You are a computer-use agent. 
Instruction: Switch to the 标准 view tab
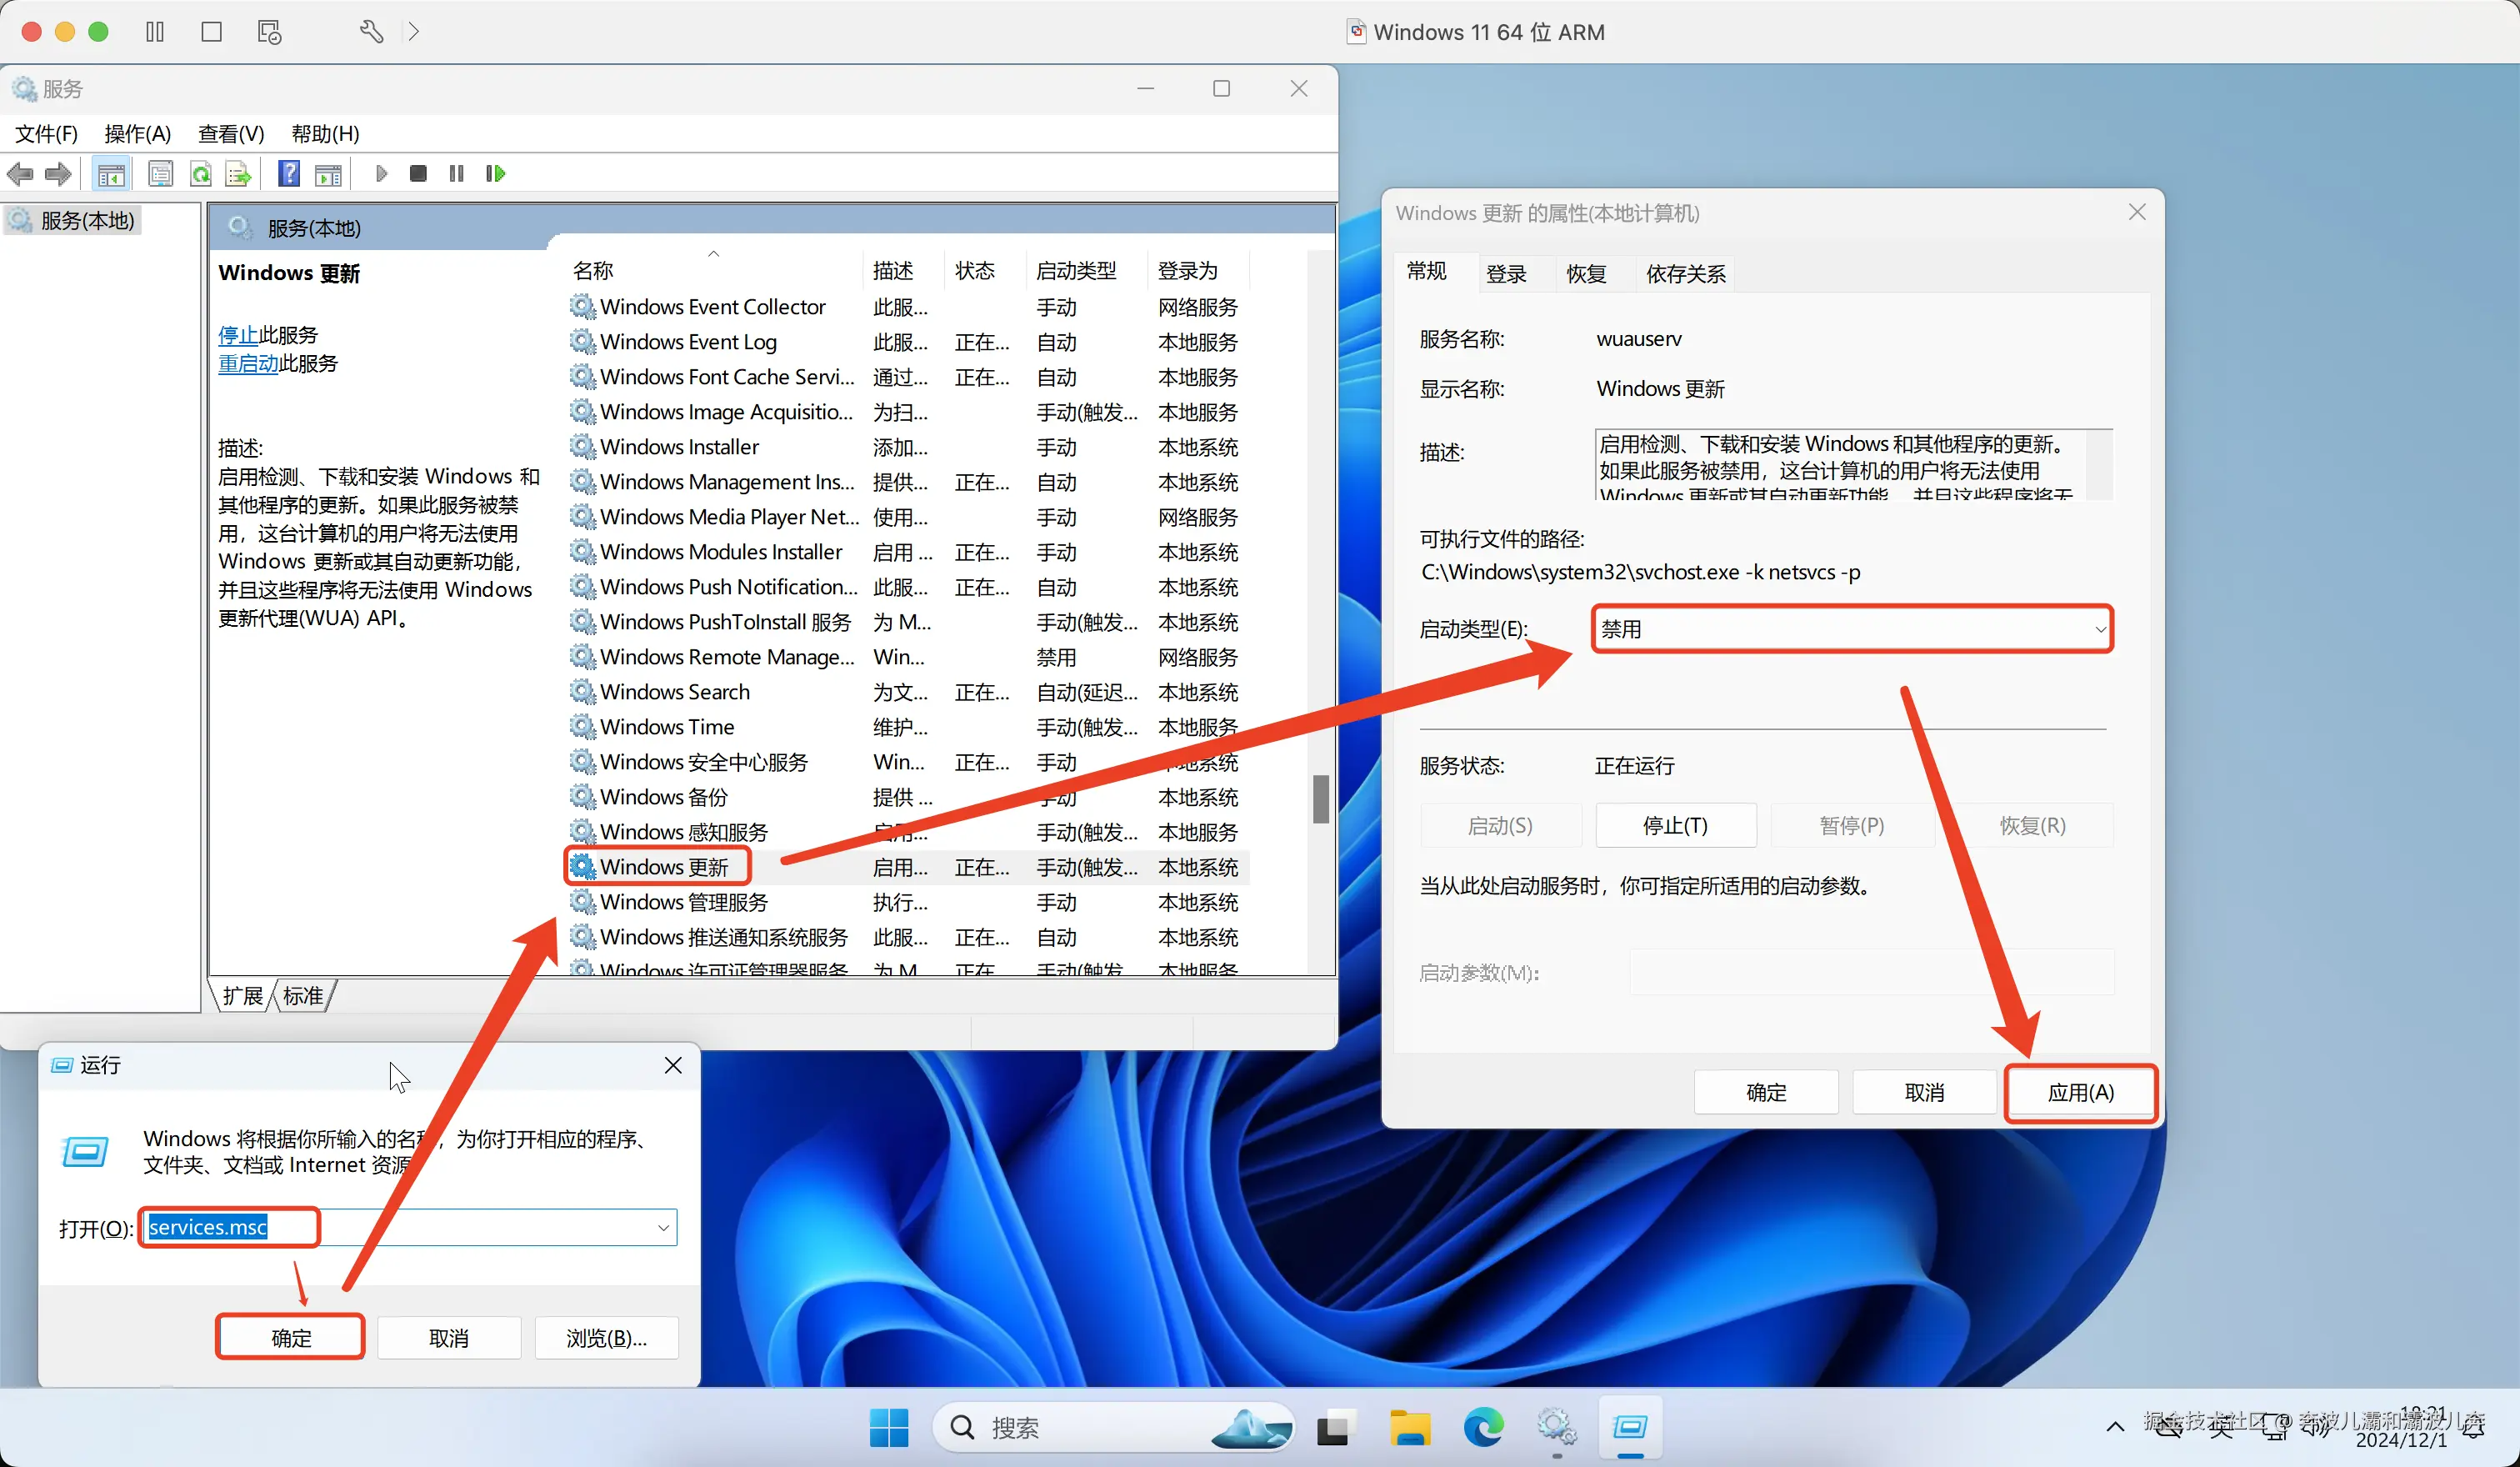point(303,995)
